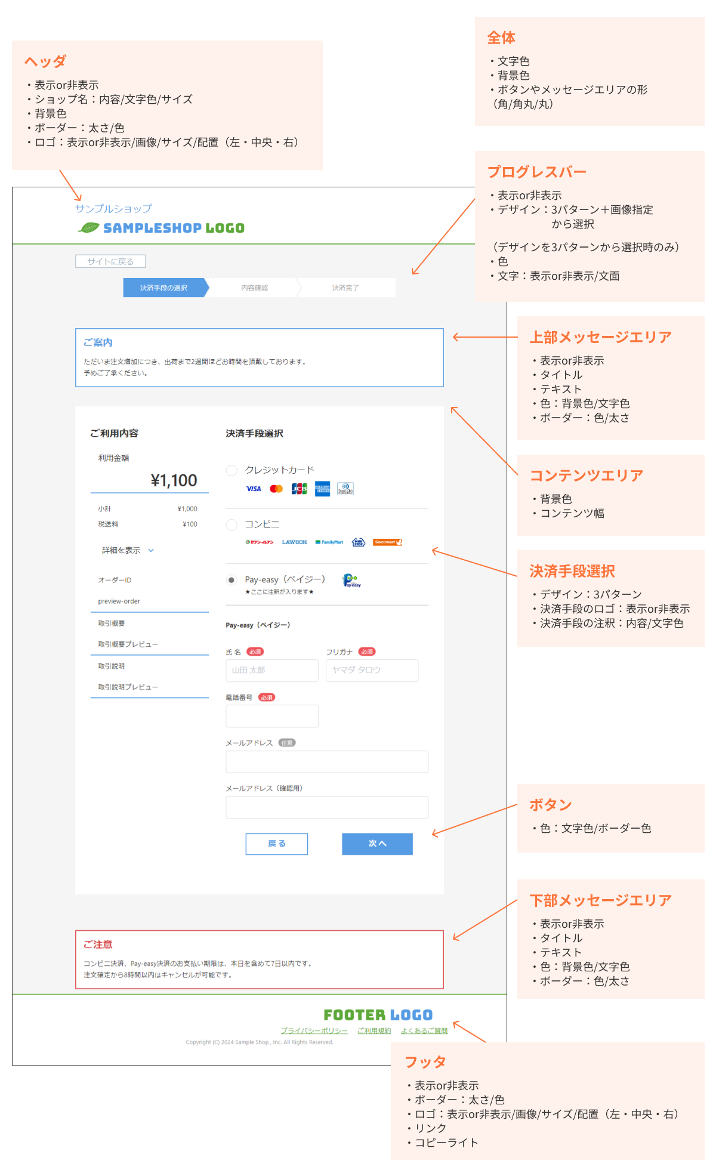Screen dimensions: 716x1167
Task: Open the プライバシーポリシー footer link
Action: coord(314,1030)
